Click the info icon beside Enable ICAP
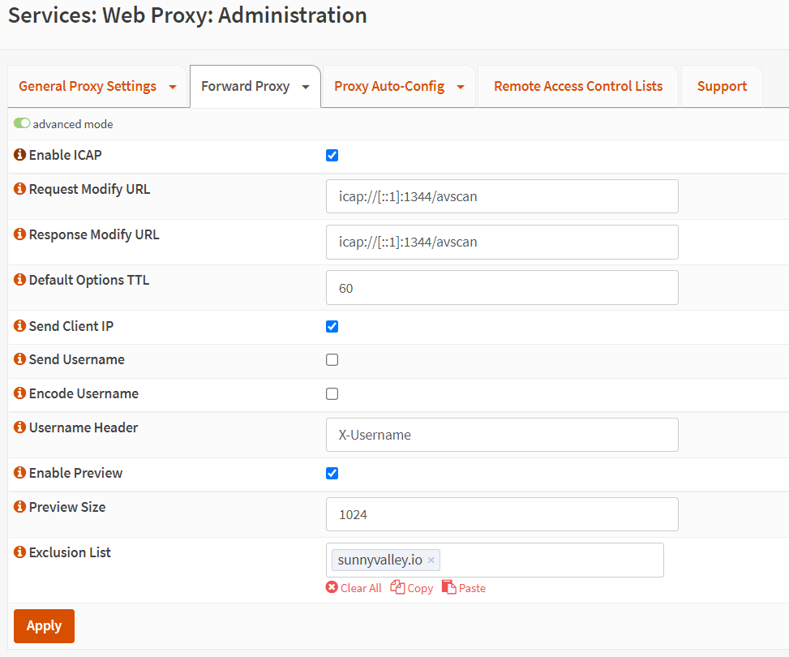Image resolution: width=789 pixels, height=657 pixels. (20, 155)
